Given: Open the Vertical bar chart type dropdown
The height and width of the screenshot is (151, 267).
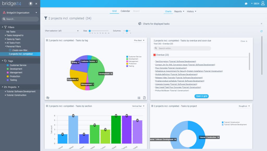Looking at the screenshot, I should pos(138,106).
